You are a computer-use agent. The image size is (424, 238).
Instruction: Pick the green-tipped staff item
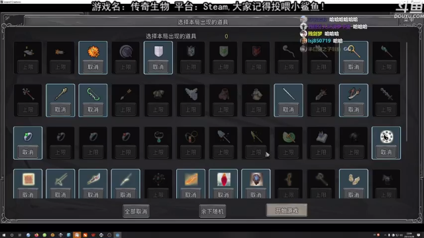(386, 52)
